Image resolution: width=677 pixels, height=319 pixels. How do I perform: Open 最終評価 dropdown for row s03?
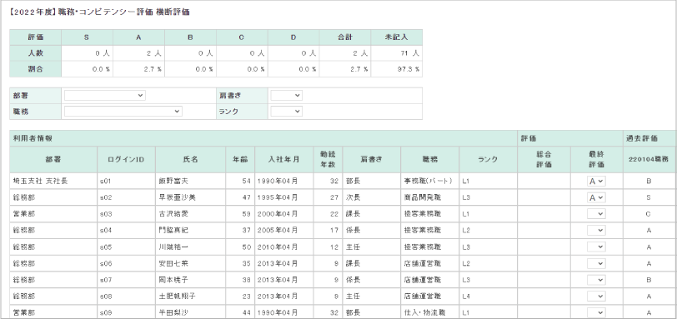(596, 214)
